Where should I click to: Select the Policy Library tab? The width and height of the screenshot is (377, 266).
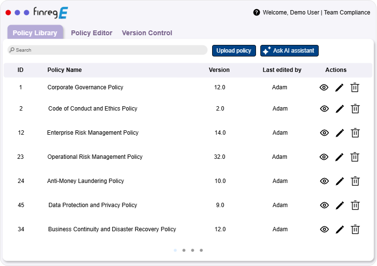[35, 33]
